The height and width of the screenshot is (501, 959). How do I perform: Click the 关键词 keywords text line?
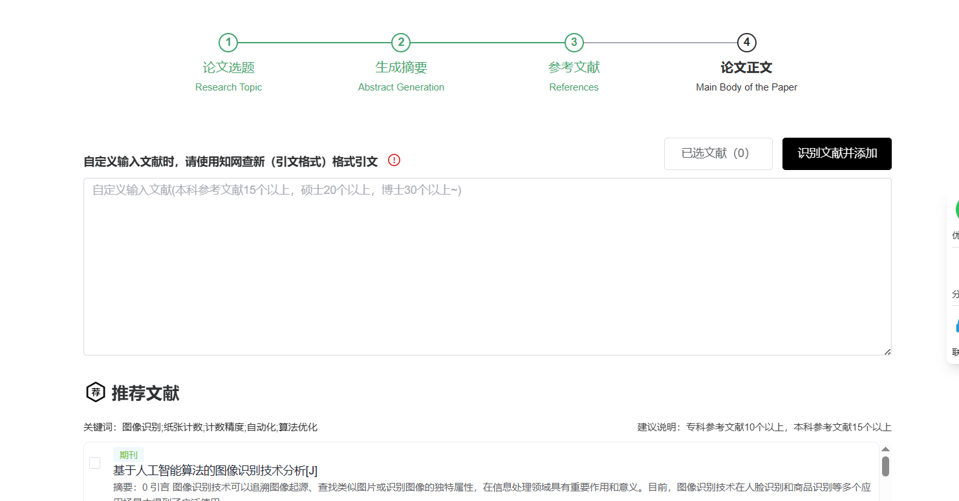[200, 427]
